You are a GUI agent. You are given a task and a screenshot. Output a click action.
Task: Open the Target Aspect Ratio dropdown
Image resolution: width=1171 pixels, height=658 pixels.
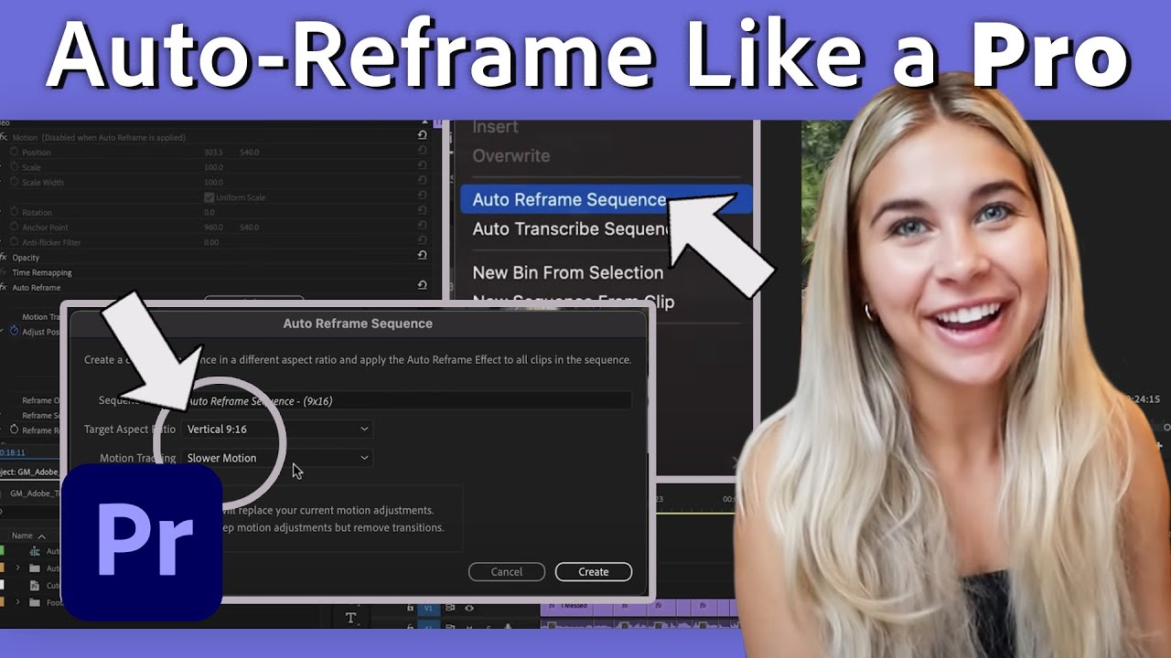coord(277,429)
